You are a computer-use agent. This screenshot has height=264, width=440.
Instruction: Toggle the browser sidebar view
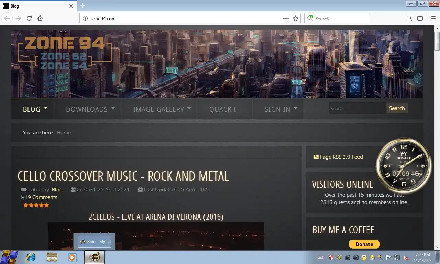[420, 18]
